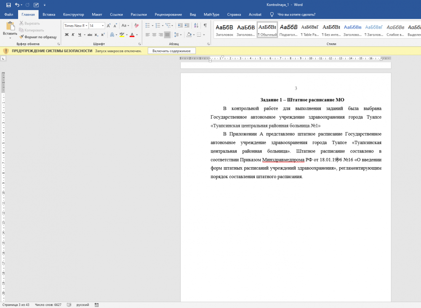This screenshot has height=308, width=421.
Task: Open the Times New Roman font dropdown
Action: (86, 26)
